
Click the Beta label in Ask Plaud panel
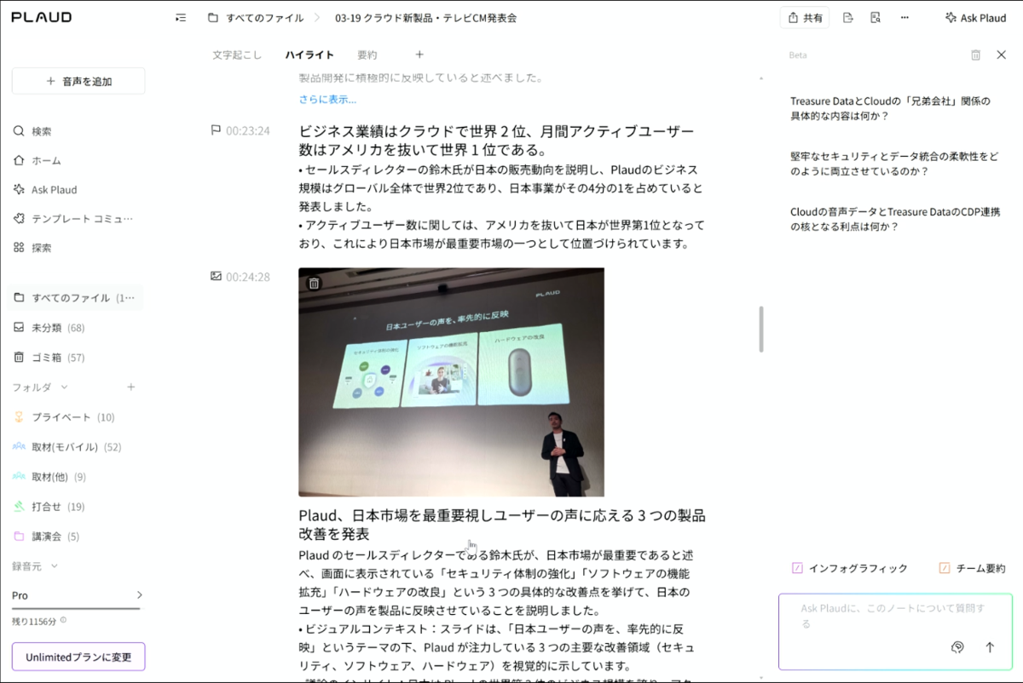[x=798, y=55]
